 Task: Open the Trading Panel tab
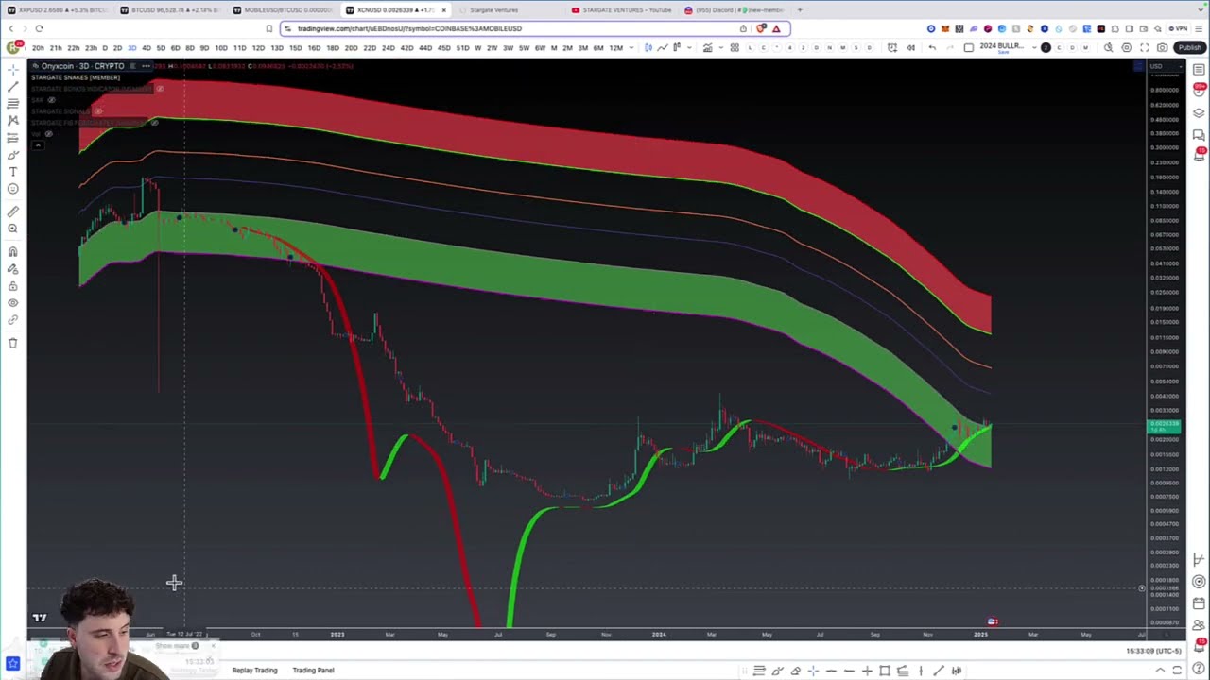tap(313, 671)
